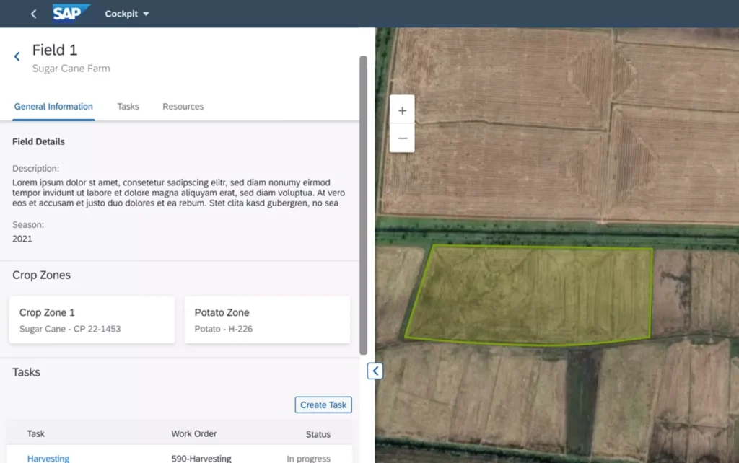The image size is (739, 463).
Task: Click the Task column header
Action: click(36, 434)
